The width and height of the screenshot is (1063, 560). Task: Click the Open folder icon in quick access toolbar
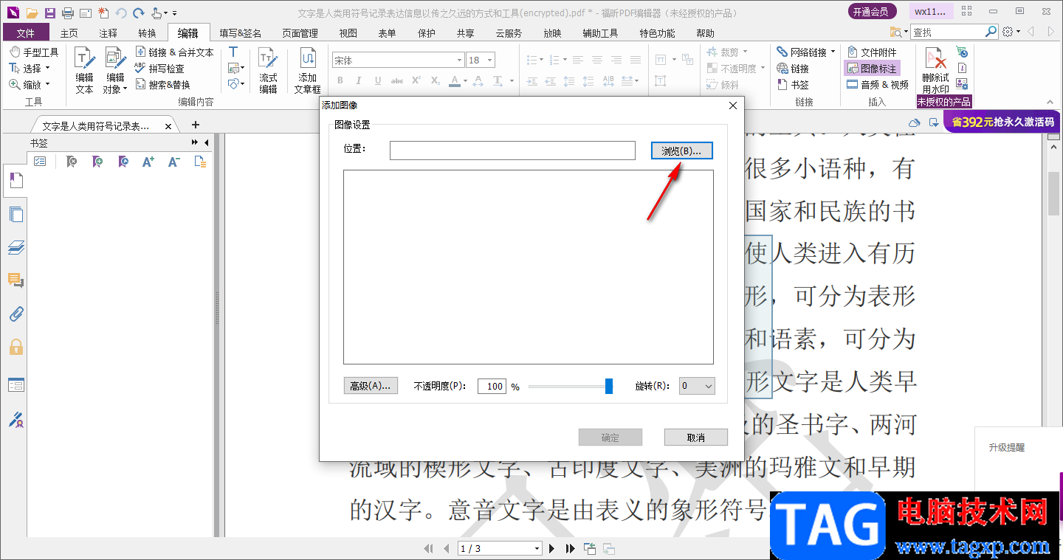[x=32, y=13]
